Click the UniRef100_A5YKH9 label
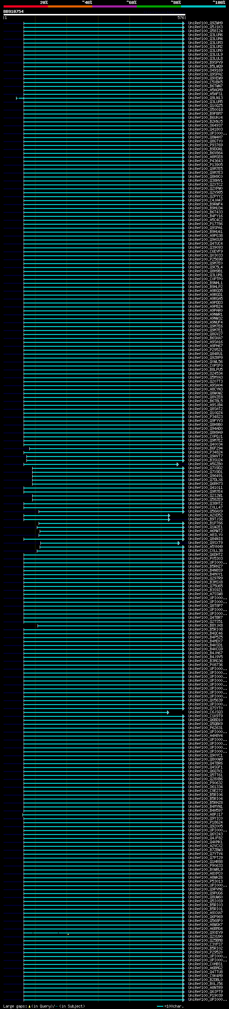This screenshot has height=1009, width=229. 205,547
